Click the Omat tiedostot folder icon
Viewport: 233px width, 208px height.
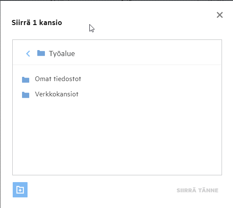[25, 80]
